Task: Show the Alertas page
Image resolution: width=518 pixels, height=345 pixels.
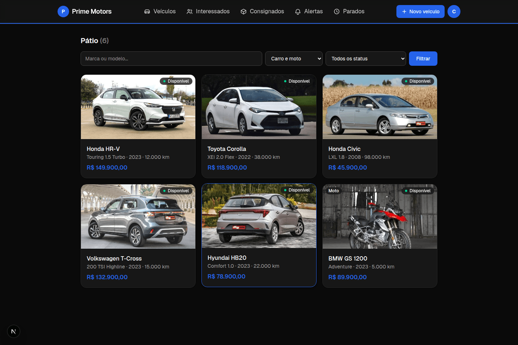Action: coord(309,11)
